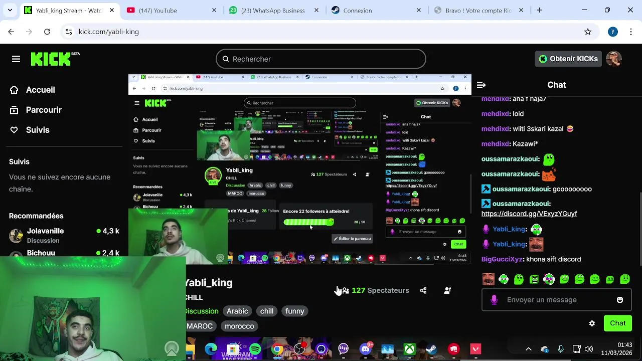Open Valorant from taskbar
This screenshot has width=642, height=361.
(475, 349)
